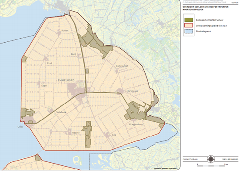Click the Espel village label
Screen dimensions: 239x171
point(44,86)
